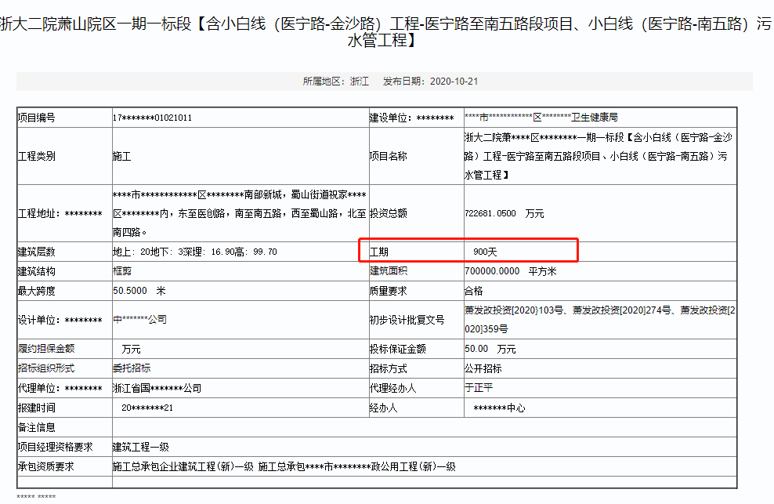The width and height of the screenshot is (774, 504).
Task: Select the 50.00 万元 bid bond value
Action: point(490,349)
